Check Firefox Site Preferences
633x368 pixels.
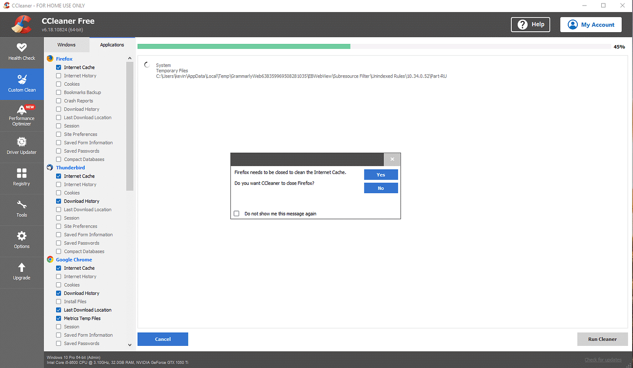[59, 134]
